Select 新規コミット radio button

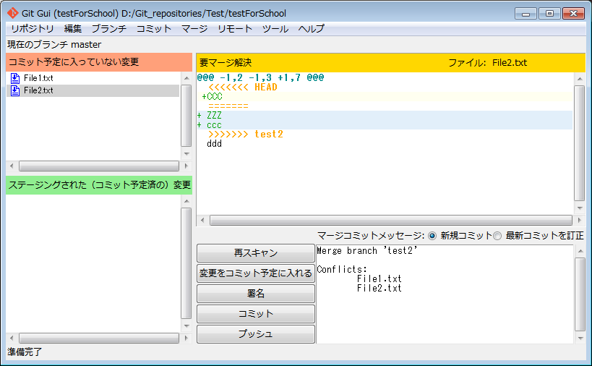(432, 236)
